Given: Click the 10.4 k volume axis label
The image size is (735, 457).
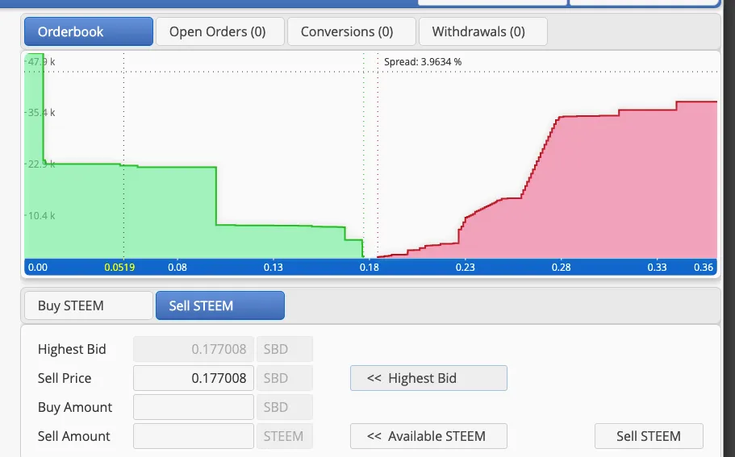Looking at the screenshot, I should coord(41,216).
